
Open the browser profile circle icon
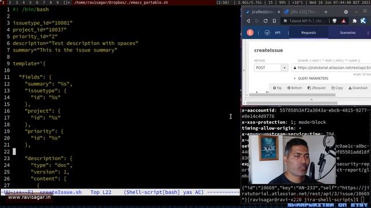[x=346, y=12]
